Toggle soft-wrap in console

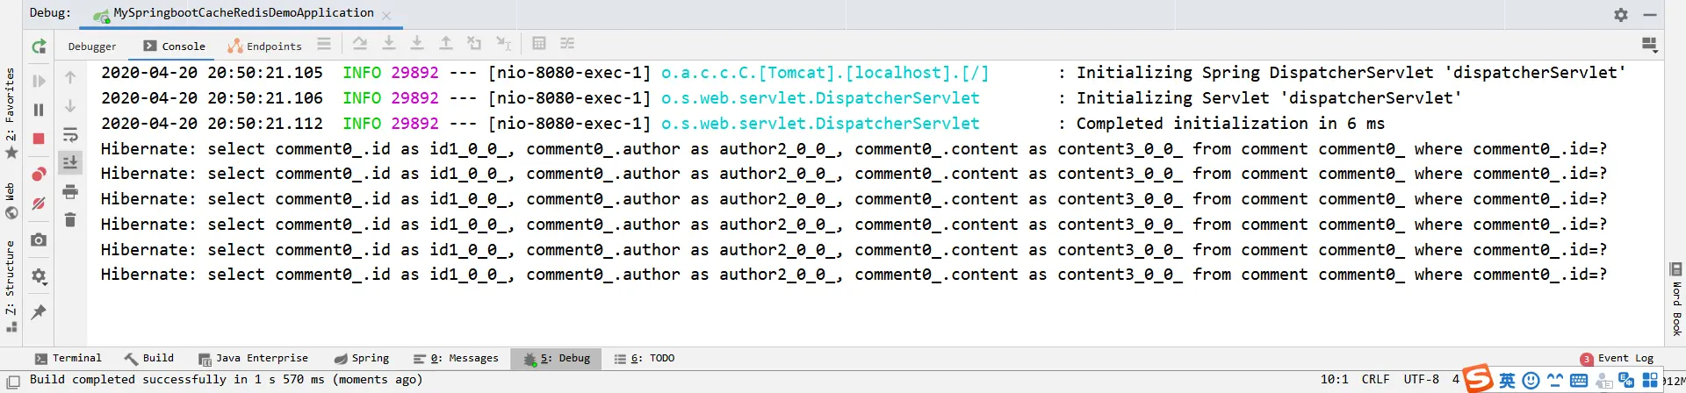[70, 135]
